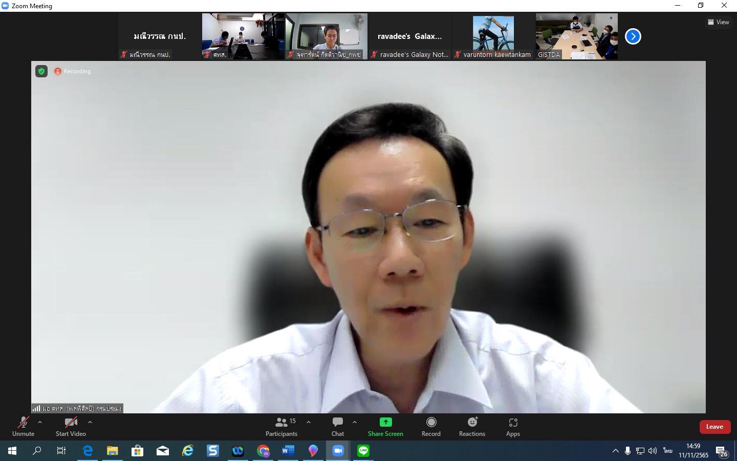
Task: Open LINE app from taskbar
Action: 363,451
